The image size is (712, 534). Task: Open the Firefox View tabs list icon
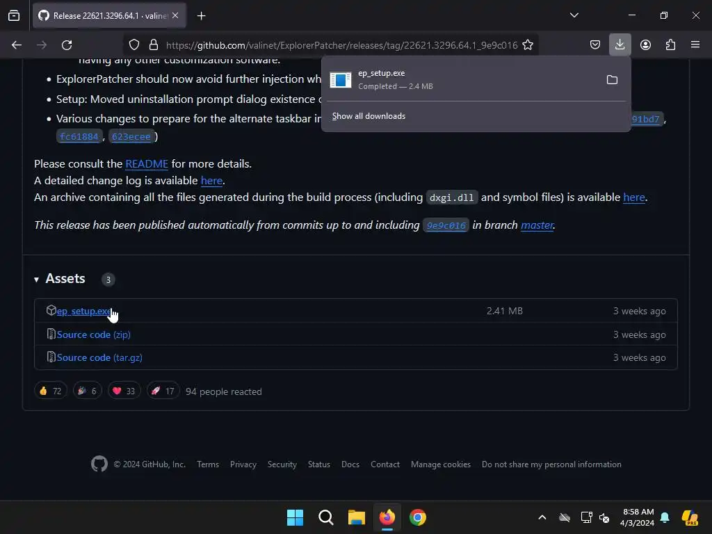click(14, 15)
